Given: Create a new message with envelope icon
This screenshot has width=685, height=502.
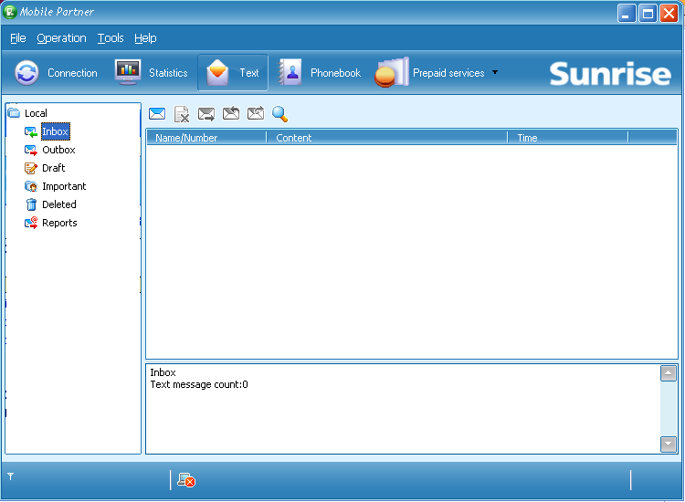Looking at the screenshot, I should pyautogui.click(x=157, y=114).
